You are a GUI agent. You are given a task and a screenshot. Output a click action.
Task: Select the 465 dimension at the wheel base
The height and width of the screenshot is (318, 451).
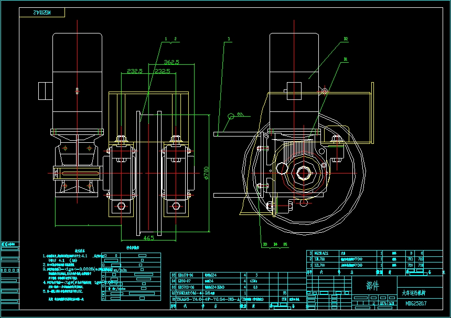(x=149, y=237)
